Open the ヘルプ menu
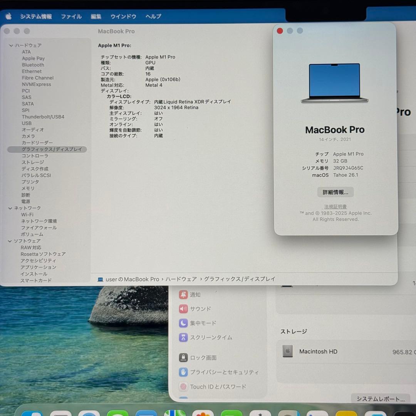The width and height of the screenshot is (416, 416). (x=153, y=17)
